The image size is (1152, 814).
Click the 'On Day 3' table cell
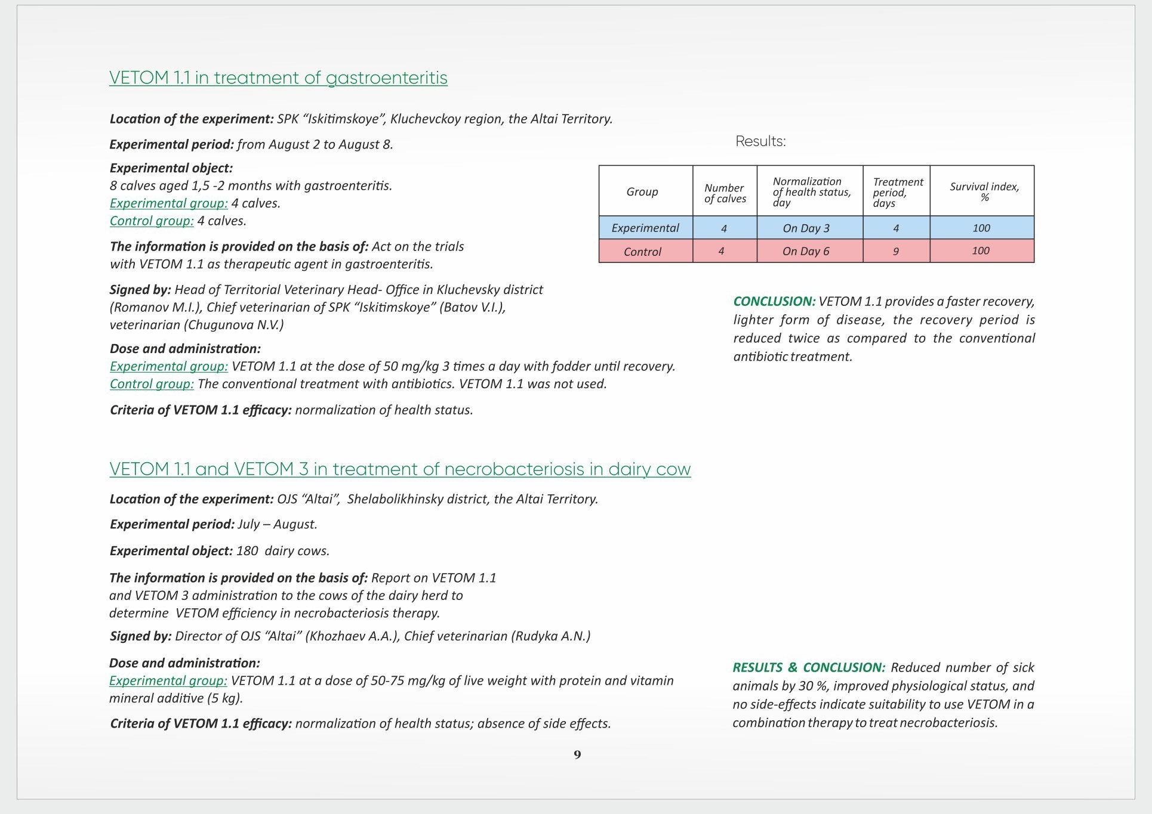click(x=810, y=228)
